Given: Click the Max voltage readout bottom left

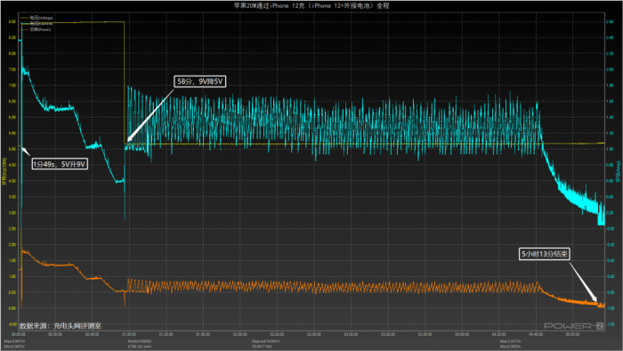Looking at the screenshot, I should click(x=14, y=341).
